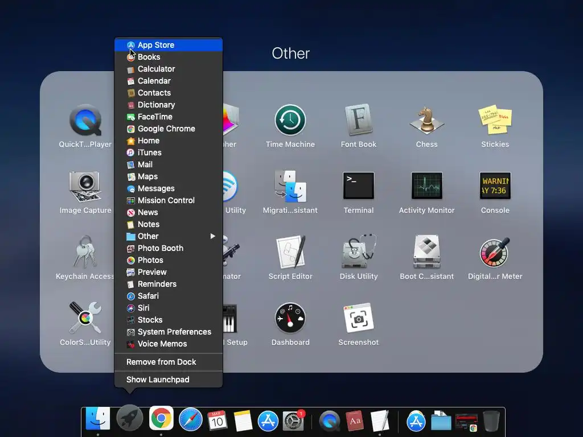
Task: Select Safari from the menu list
Action: click(x=169, y=296)
